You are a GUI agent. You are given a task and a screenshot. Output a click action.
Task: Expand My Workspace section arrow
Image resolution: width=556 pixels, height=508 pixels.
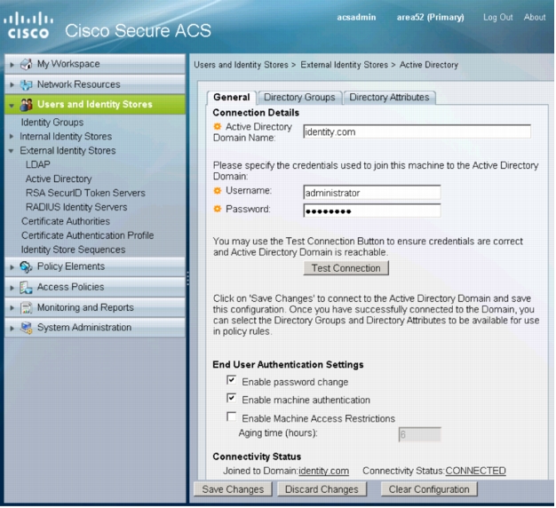(12, 65)
